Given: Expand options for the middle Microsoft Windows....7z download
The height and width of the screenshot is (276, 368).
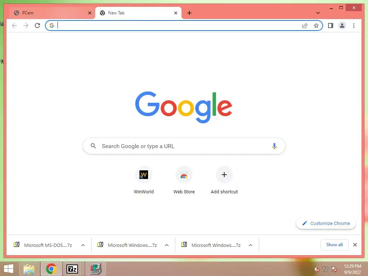Looking at the screenshot, I should [167, 245].
